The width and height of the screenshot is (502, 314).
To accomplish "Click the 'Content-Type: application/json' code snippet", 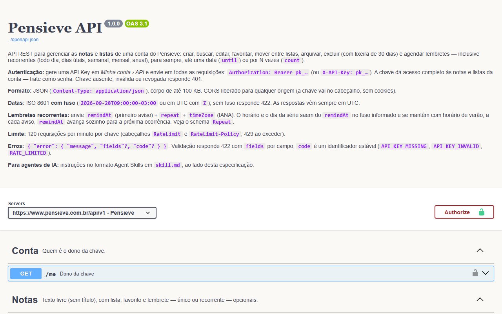I will coord(98,91).
